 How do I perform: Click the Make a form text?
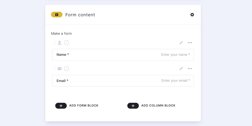pos(61,34)
